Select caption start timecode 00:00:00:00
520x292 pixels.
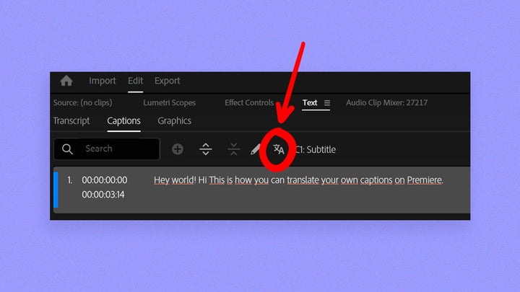tap(105, 180)
